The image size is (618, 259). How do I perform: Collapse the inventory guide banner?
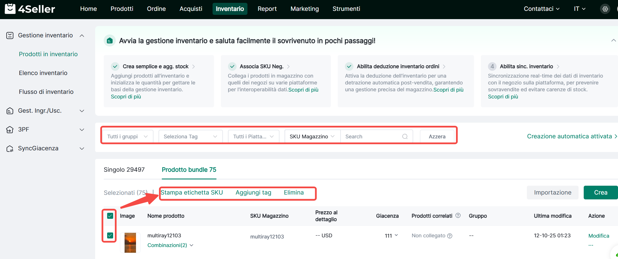click(613, 41)
